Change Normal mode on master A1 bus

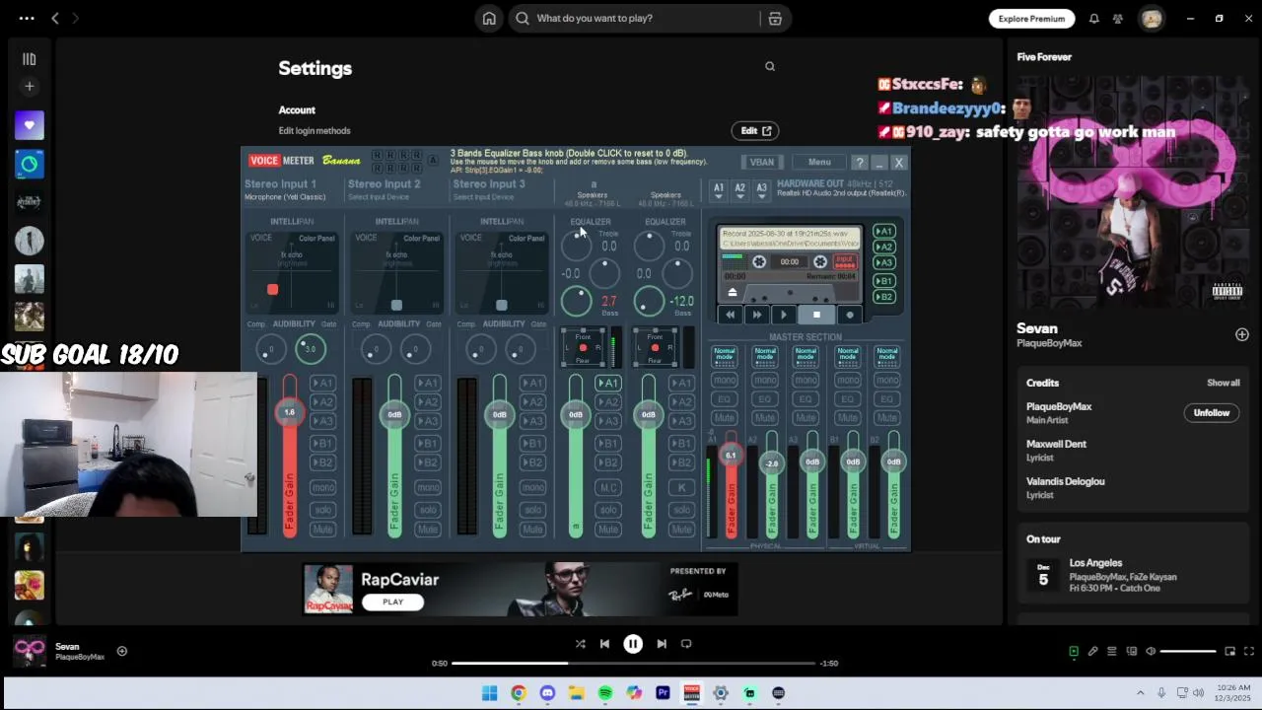click(x=725, y=356)
